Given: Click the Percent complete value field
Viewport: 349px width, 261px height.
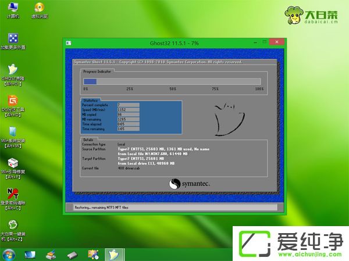Looking at the screenshot, I should click(x=128, y=105).
